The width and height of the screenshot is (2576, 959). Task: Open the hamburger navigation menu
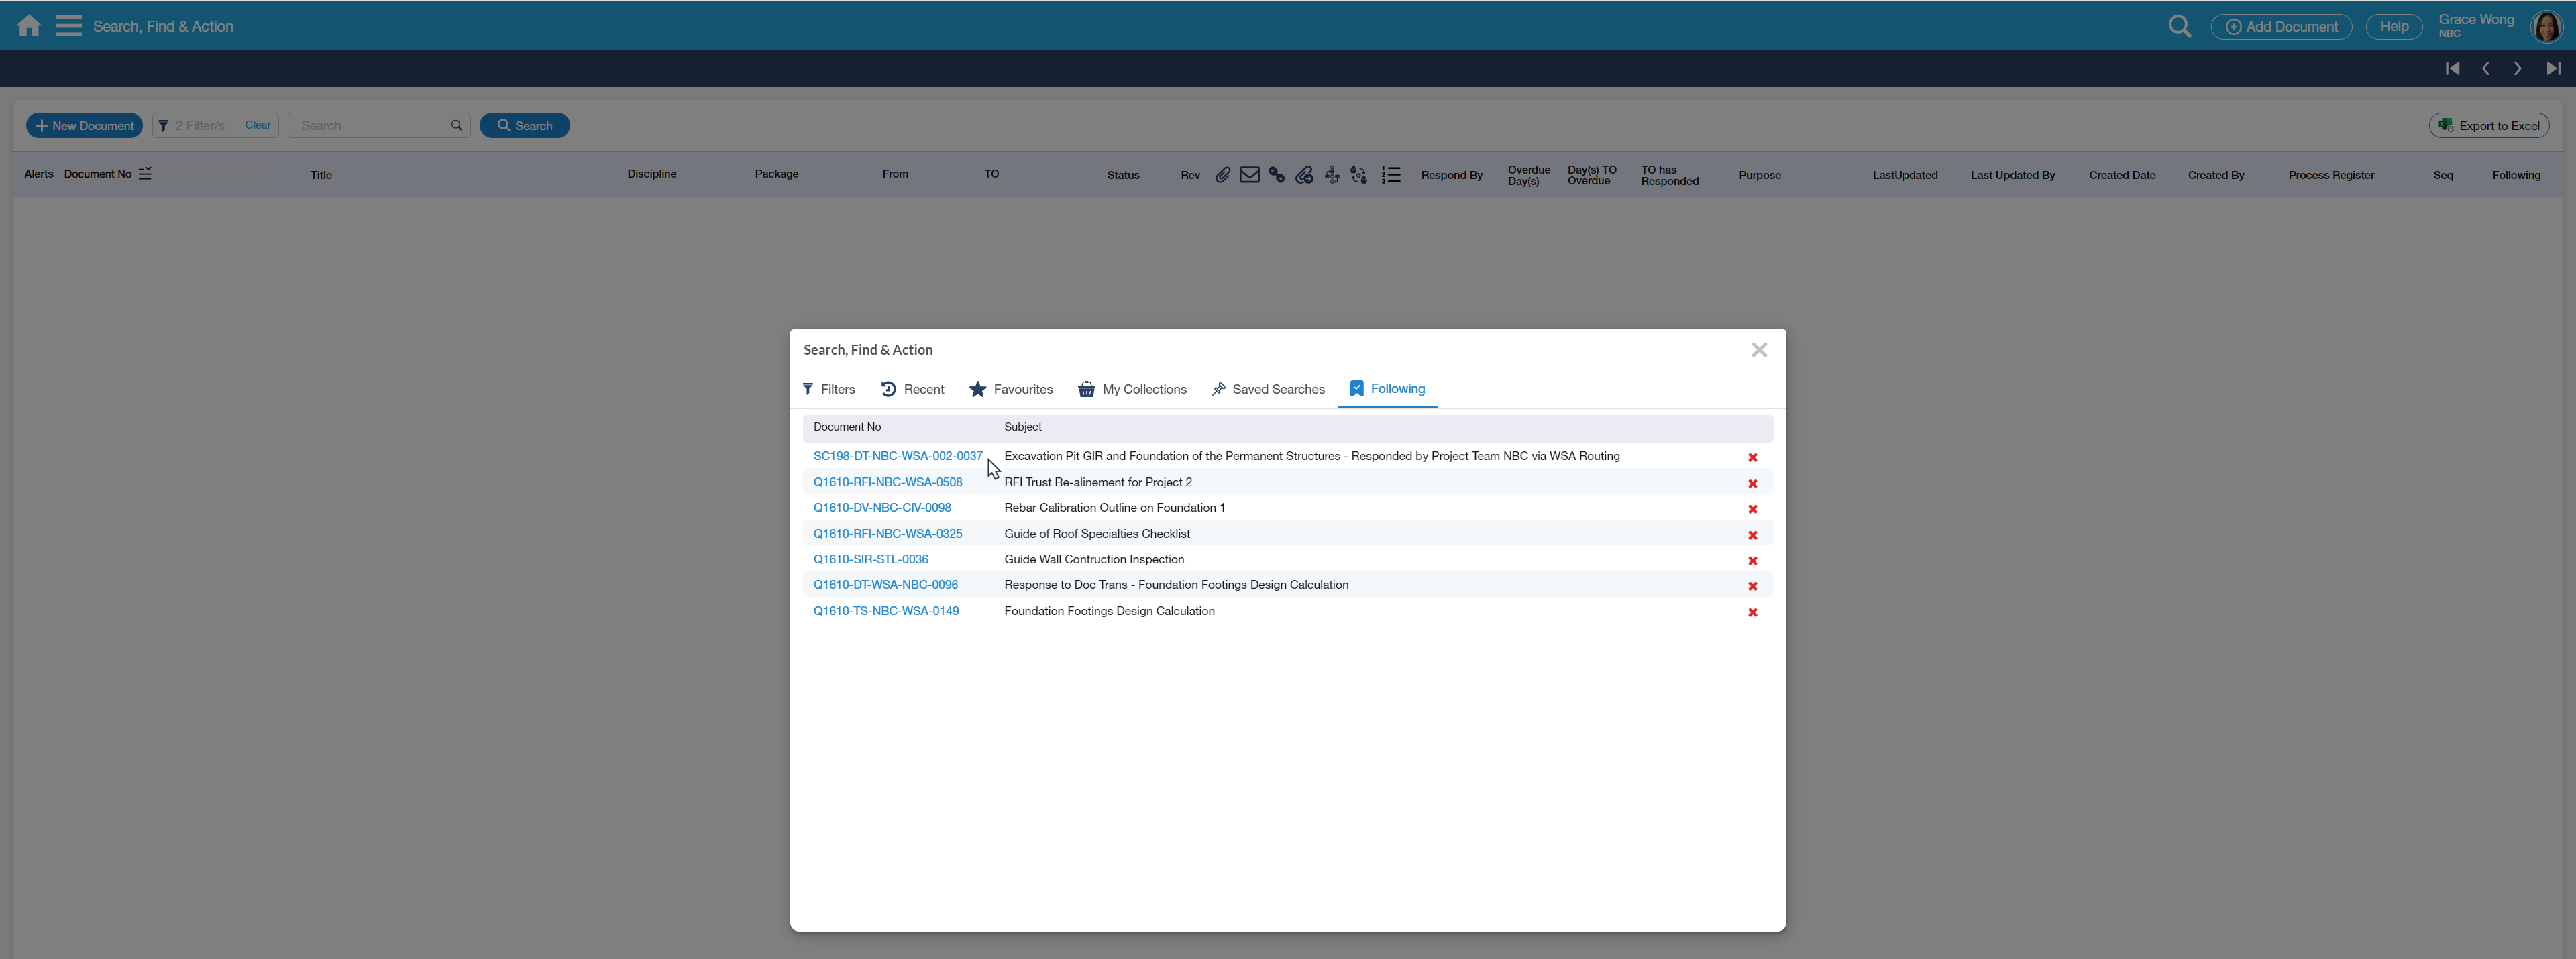(68, 26)
